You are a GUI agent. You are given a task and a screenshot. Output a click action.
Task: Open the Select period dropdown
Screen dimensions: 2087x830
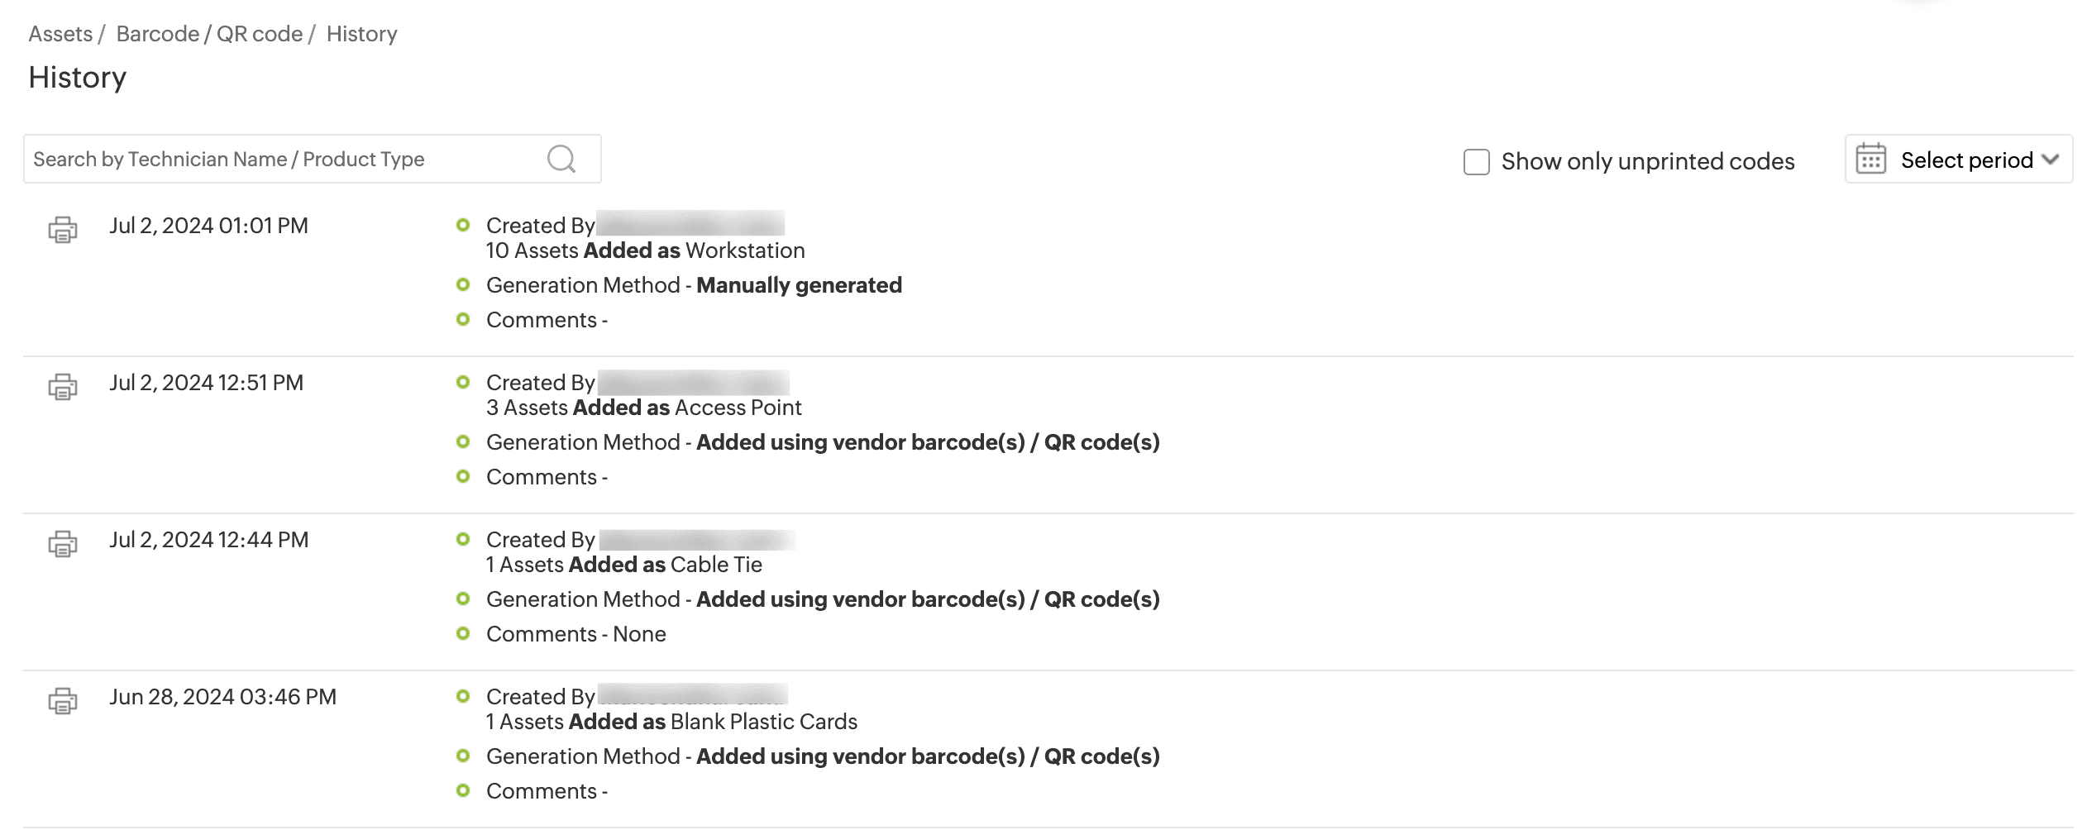[x=1965, y=160]
